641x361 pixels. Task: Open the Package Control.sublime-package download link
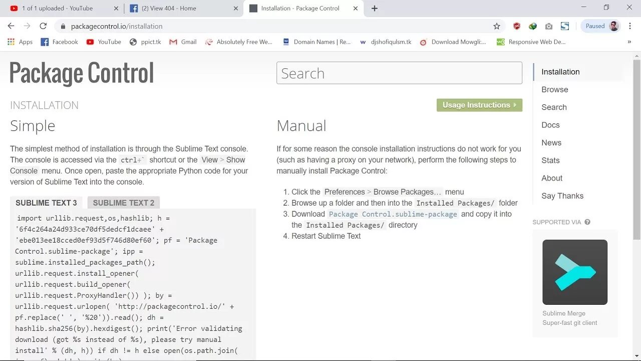point(393,214)
